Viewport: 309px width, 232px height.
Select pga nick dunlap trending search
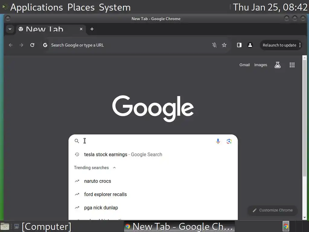(x=153, y=208)
